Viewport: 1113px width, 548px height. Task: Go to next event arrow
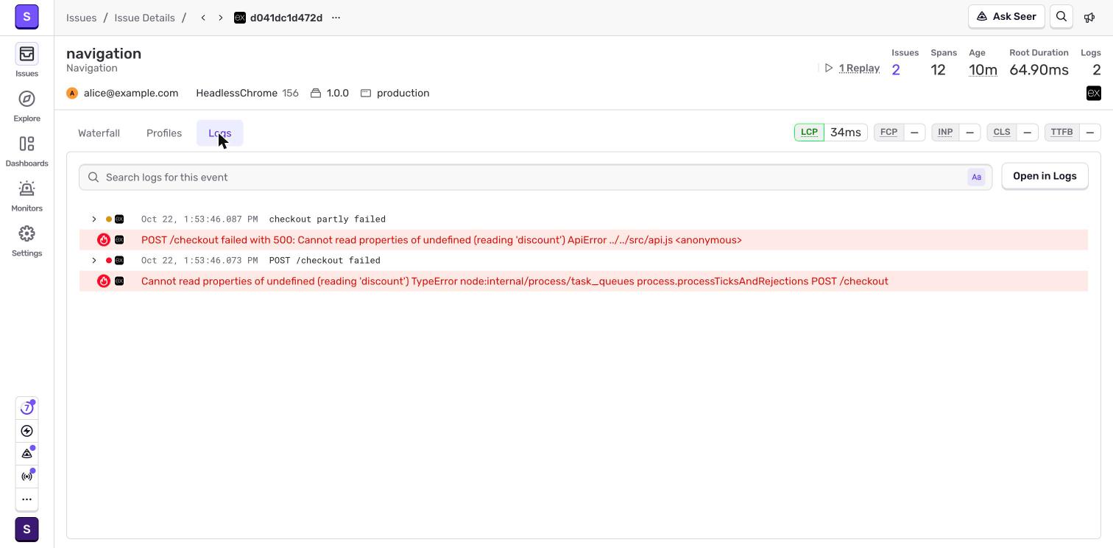(220, 18)
